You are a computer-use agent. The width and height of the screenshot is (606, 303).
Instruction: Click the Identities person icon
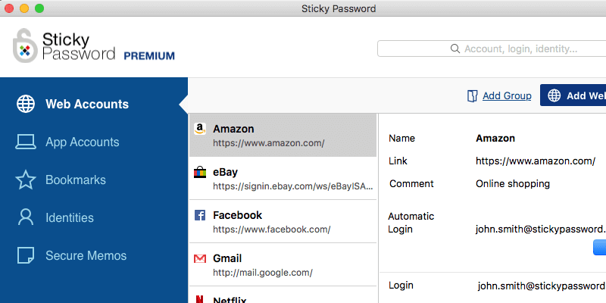tap(26, 218)
